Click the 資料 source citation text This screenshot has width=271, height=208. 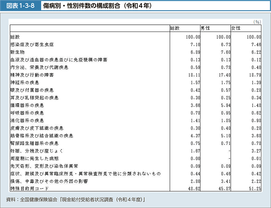(x=77, y=199)
